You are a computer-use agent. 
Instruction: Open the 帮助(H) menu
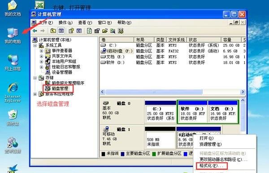coord(124,22)
